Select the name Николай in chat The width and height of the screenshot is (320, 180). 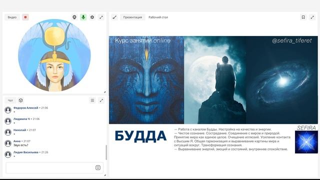pyautogui.click(x=19, y=130)
